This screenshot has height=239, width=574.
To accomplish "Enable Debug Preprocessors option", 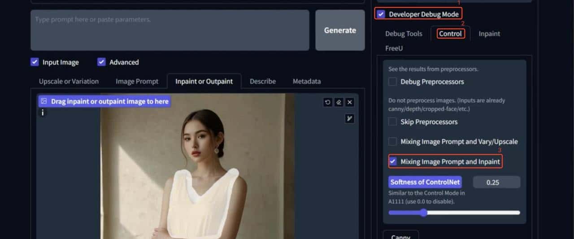I will (392, 82).
